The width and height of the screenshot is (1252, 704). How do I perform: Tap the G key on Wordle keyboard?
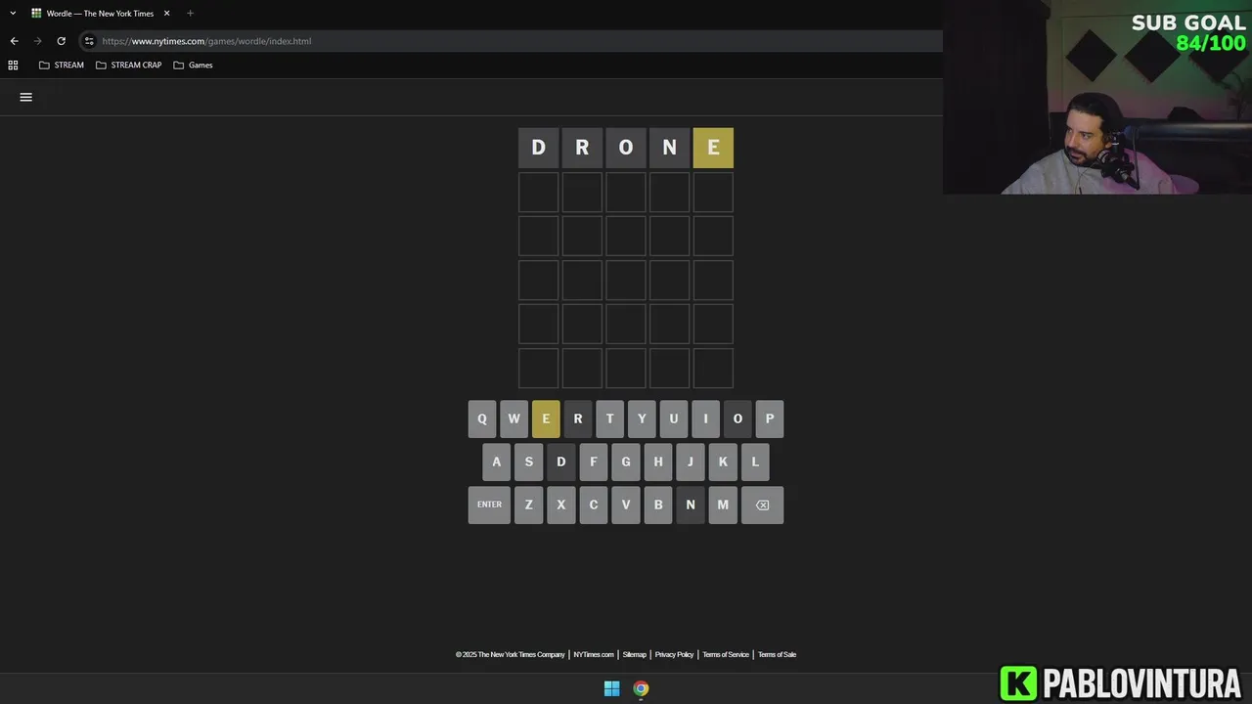(x=626, y=462)
